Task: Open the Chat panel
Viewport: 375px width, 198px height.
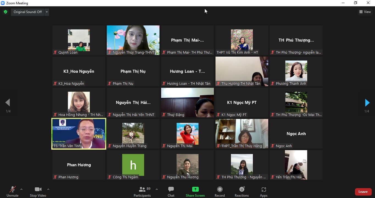Action: coord(171,191)
